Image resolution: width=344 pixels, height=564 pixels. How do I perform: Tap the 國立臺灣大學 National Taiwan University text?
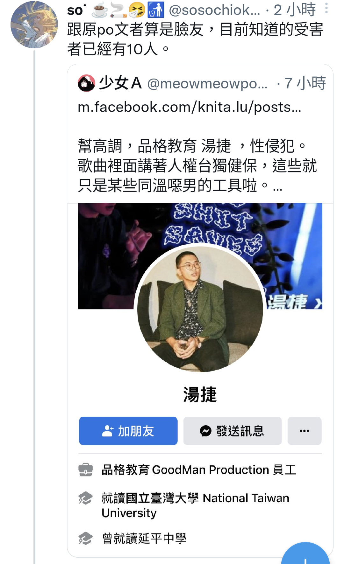click(195, 505)
